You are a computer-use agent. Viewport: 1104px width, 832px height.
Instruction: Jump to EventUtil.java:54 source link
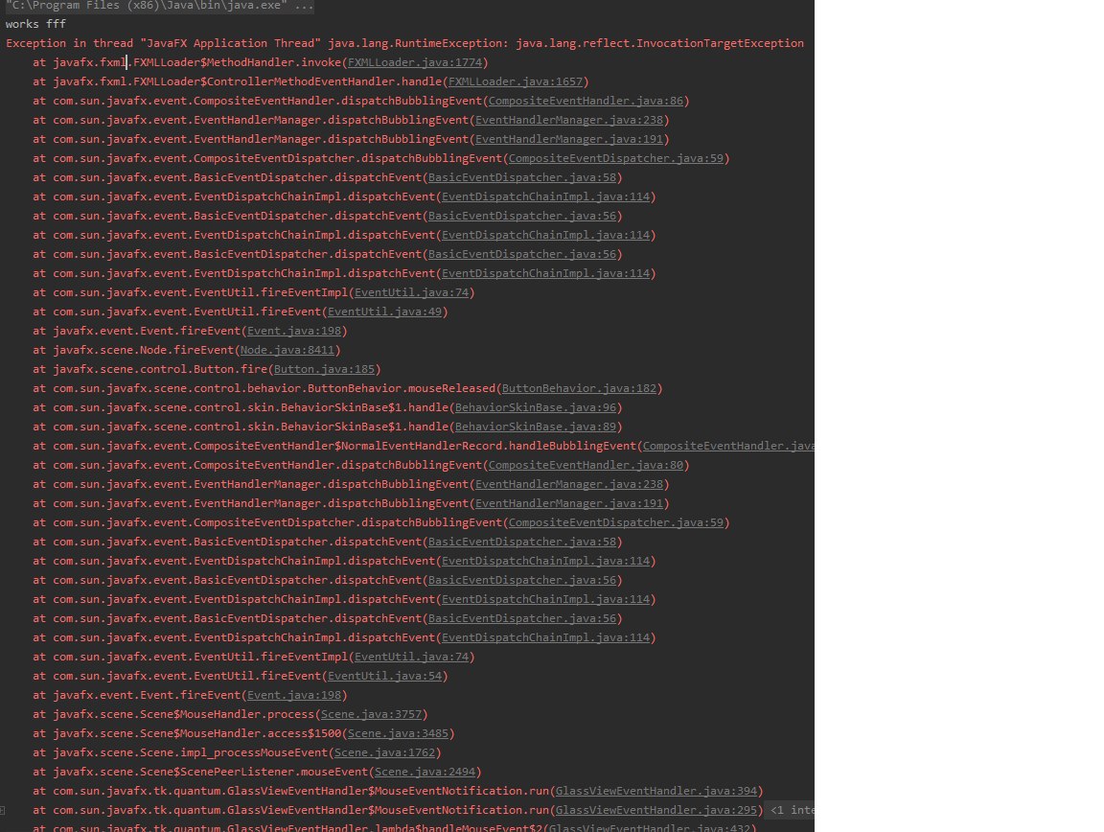(x=384, y=676)
